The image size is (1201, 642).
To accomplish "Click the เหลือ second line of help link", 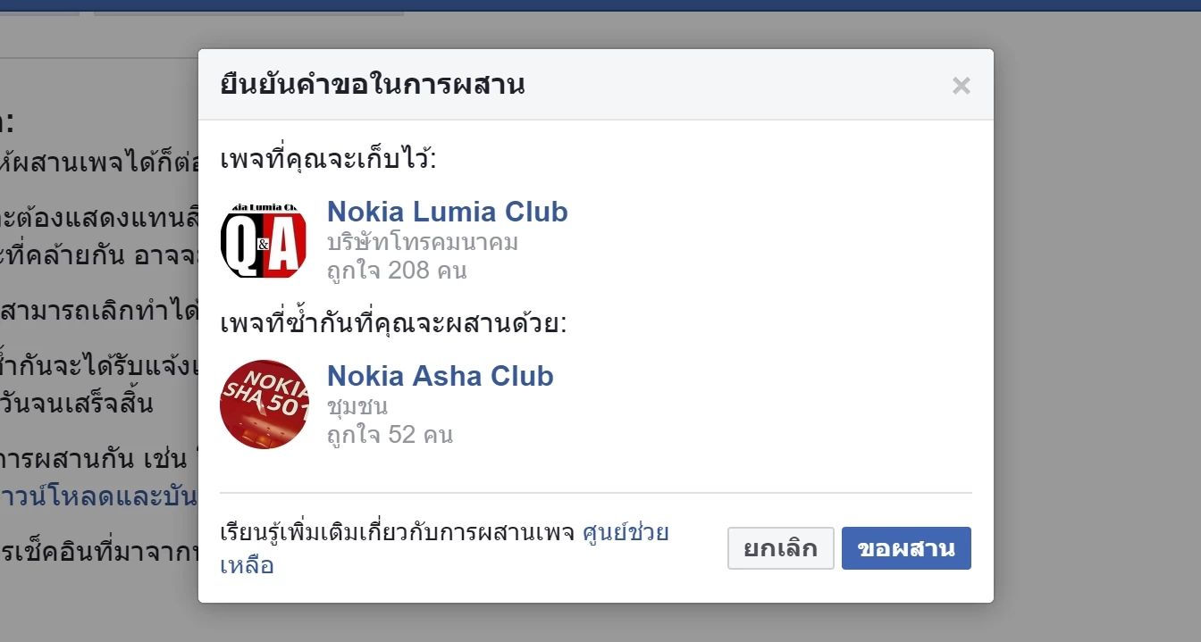I will tap(247, 565).
